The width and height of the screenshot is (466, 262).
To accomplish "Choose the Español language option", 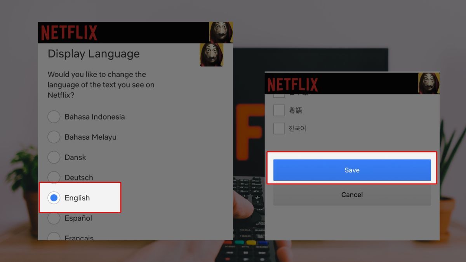I will (x=54, y=218).
